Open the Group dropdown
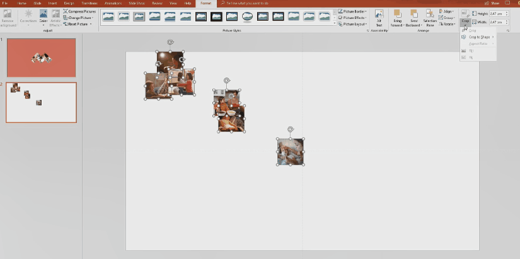Image resolution: width=520 pixels, height=259 pixels. click(x=446, y=18)
